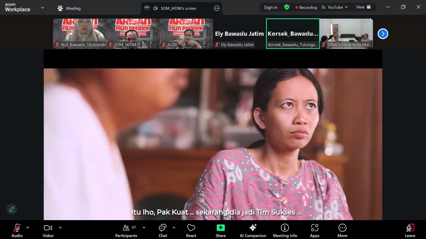Expand audio options arrow next to Audio

click(28, 228)
